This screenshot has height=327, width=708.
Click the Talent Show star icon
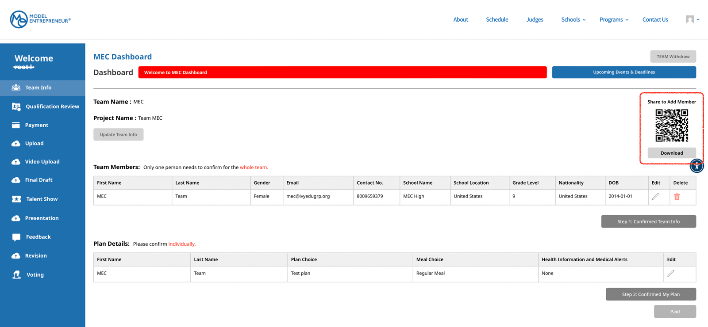16,199
